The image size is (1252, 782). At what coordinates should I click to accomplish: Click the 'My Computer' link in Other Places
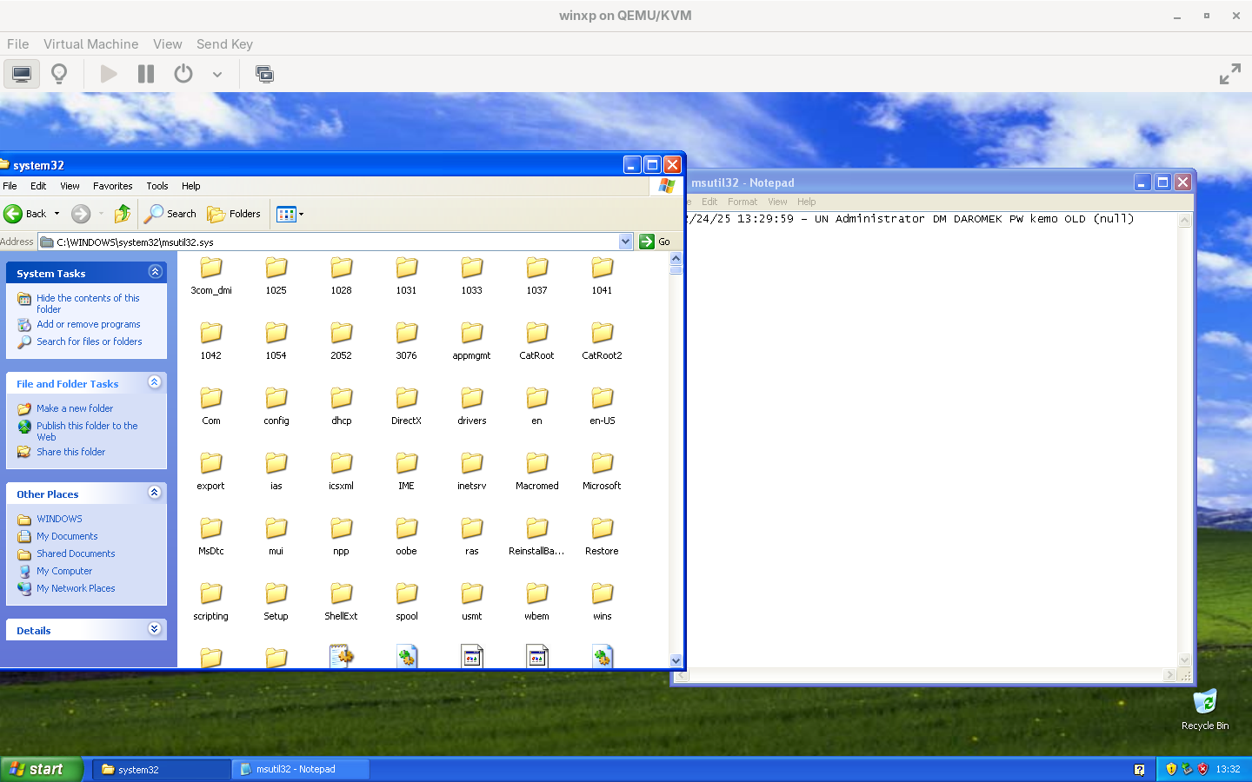tap(64, 571)
